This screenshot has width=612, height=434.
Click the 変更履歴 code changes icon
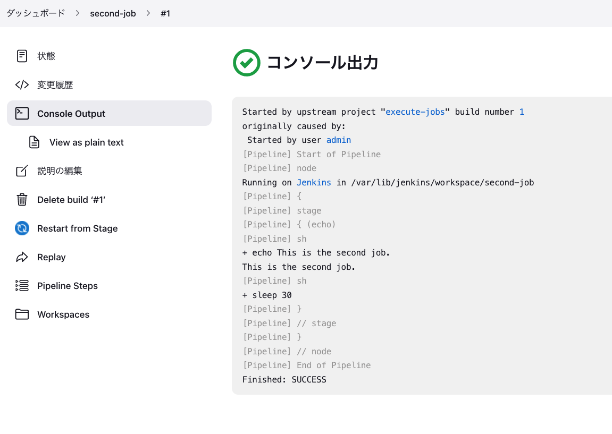click(21, 84)
